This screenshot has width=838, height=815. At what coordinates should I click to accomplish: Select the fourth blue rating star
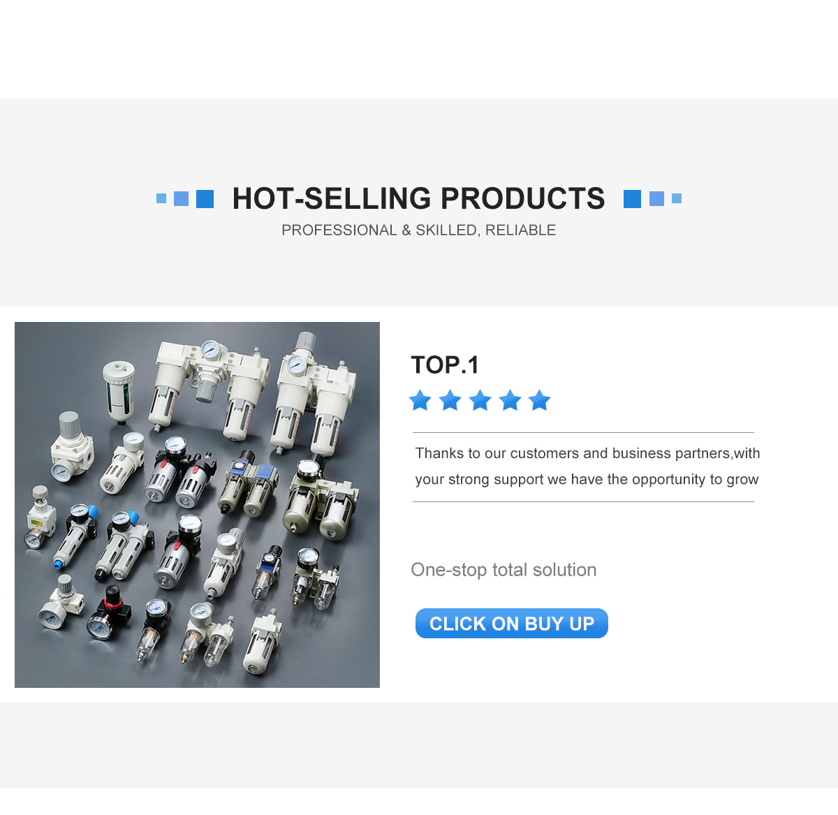(x=510, y=400)
